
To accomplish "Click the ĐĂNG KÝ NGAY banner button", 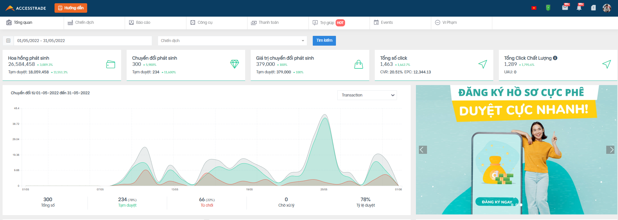I will pos(497,202).
